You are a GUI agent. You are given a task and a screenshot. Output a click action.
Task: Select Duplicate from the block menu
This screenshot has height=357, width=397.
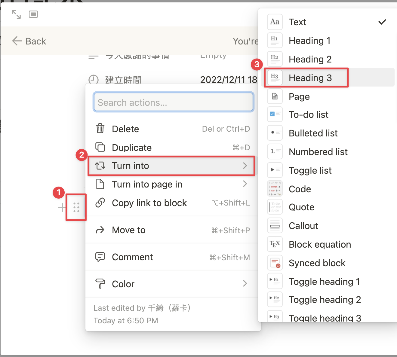172,148
